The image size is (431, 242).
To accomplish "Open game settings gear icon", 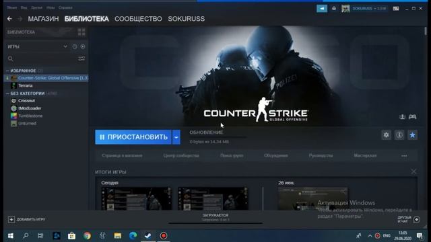I will (x=386, y=134).
